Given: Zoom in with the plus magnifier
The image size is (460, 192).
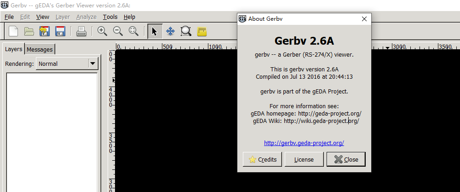Looking at the screenshot, I should tap(102, 31).
